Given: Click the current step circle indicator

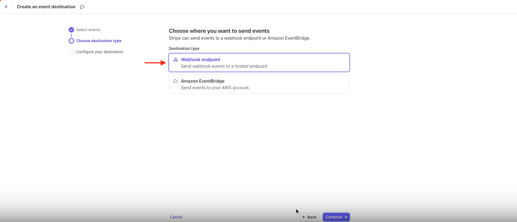Looking at the screenshot, I should click(x=71, y=41).
